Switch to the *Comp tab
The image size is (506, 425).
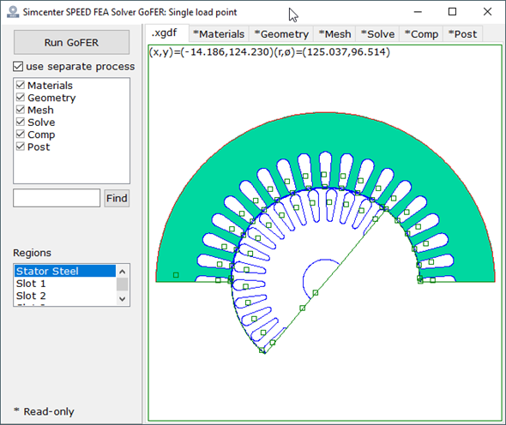point(421,34)
